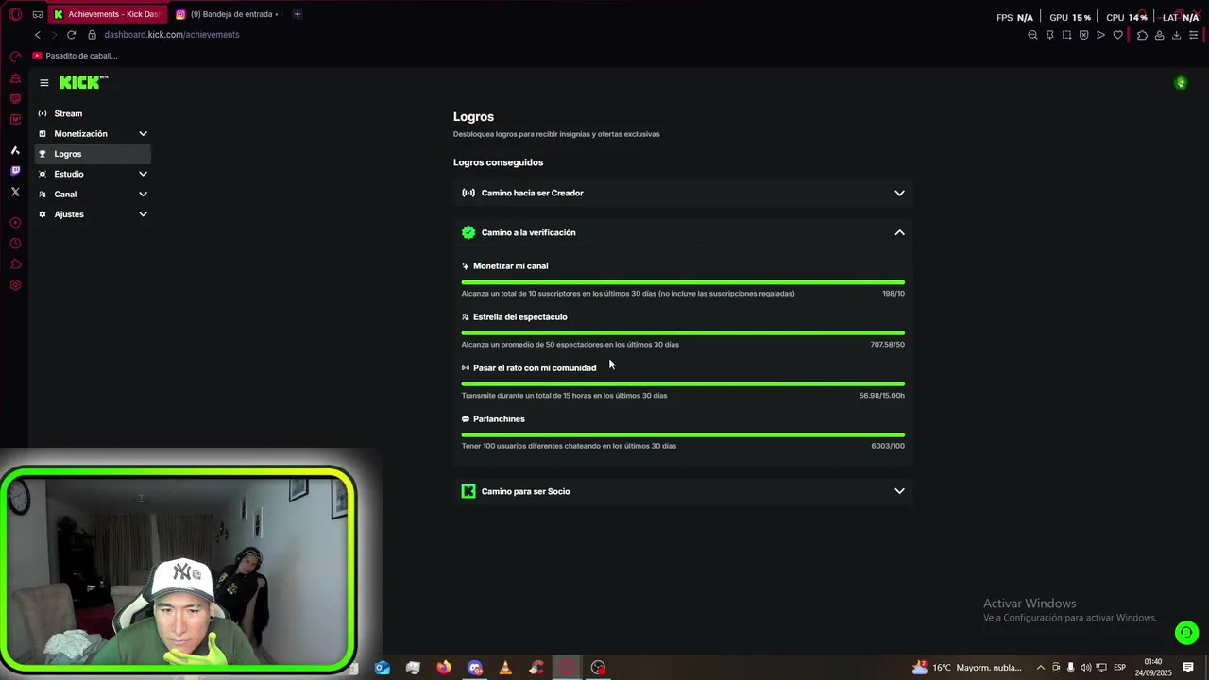Click Monetizar mi canal progress bar
Viewport: 1209px width, 680px height.
683,282
